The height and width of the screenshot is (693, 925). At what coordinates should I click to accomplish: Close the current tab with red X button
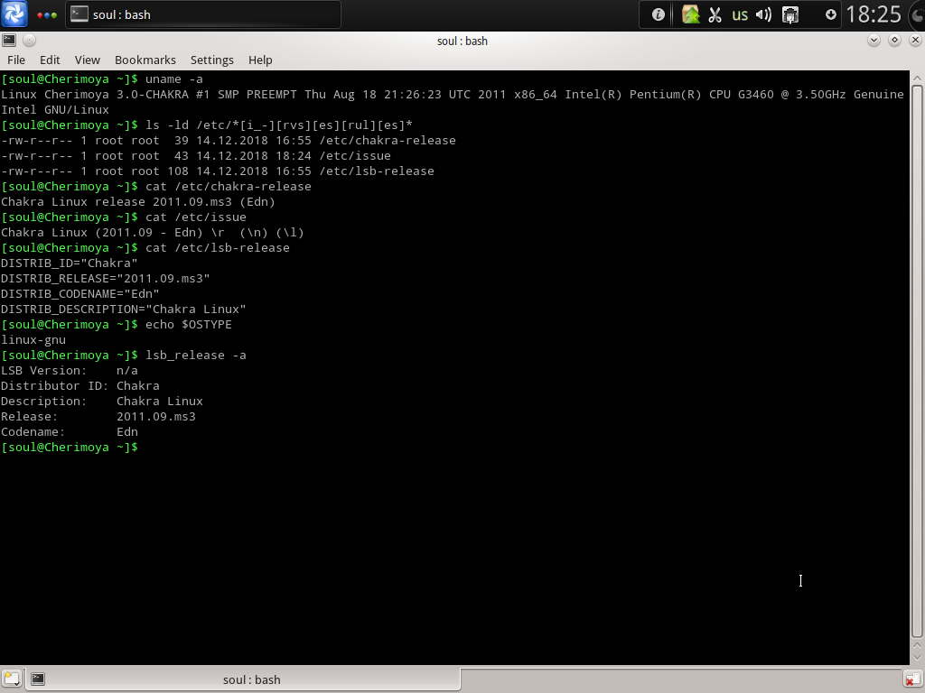pyautogui.click(x=912, y=679)
